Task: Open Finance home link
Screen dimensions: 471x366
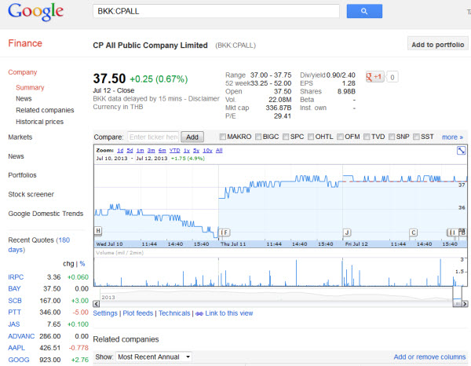Action: pyautogui.click(x=25, y=43)
